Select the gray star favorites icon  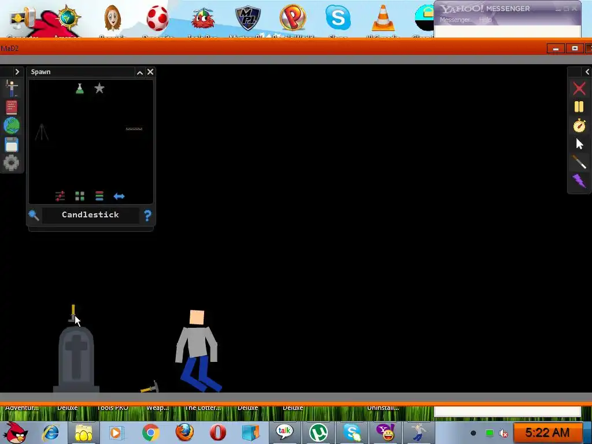pyautogui.click(x=99, y=88)
